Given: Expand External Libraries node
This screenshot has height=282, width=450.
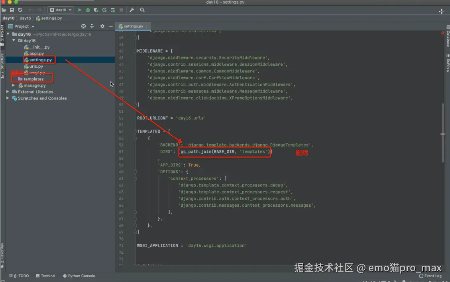Looking at the screenshot, I should [x=8, y=92].
